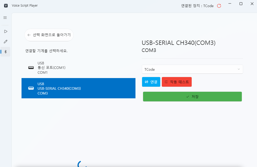
Task: Click the USB icon beside COM1 port
Action: pos(31,68)
